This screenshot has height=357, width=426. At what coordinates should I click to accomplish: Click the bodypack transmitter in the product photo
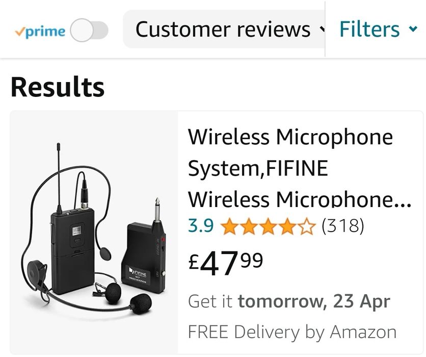71,250
